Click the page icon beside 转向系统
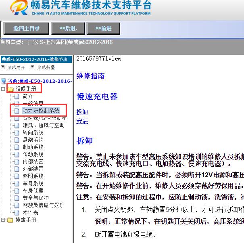 pyautogui.click(x=17, y=132)
